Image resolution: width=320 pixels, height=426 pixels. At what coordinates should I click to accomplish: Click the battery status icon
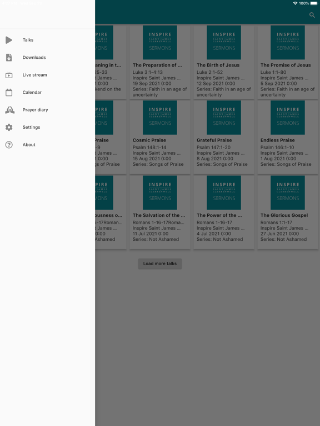314,3
